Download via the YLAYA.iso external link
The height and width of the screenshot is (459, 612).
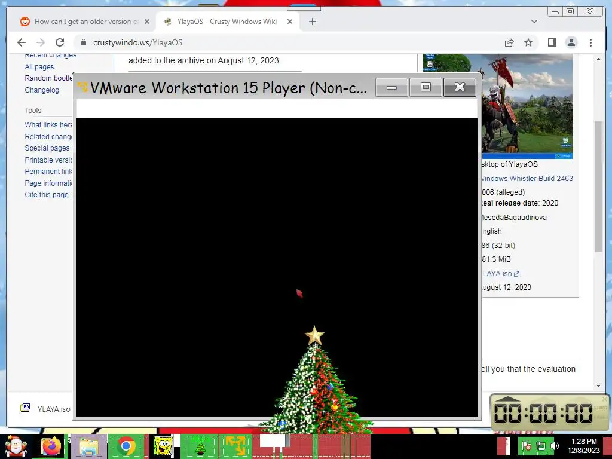(x=501, y=274)
